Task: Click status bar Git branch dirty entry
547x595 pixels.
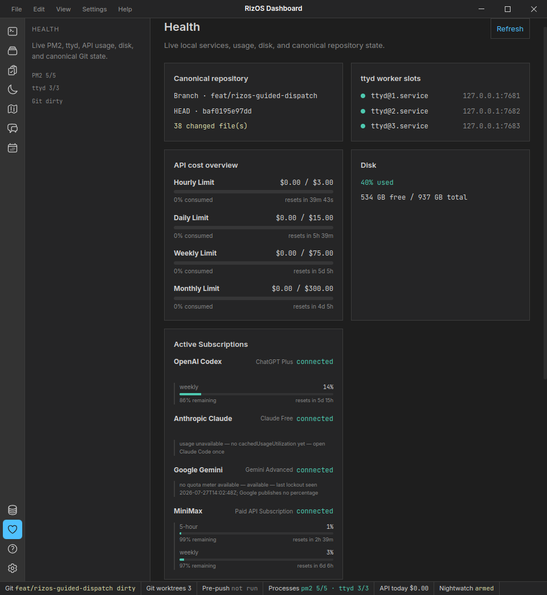Action: [70, 588]
